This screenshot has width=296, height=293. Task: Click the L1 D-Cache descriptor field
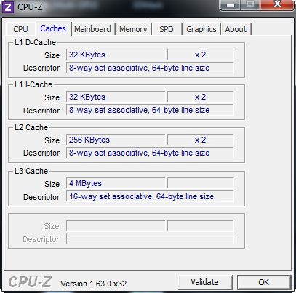150,68
